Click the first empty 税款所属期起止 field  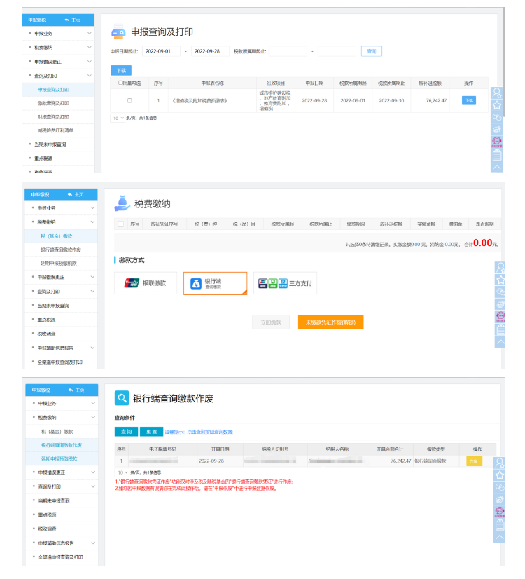point(288,51)
